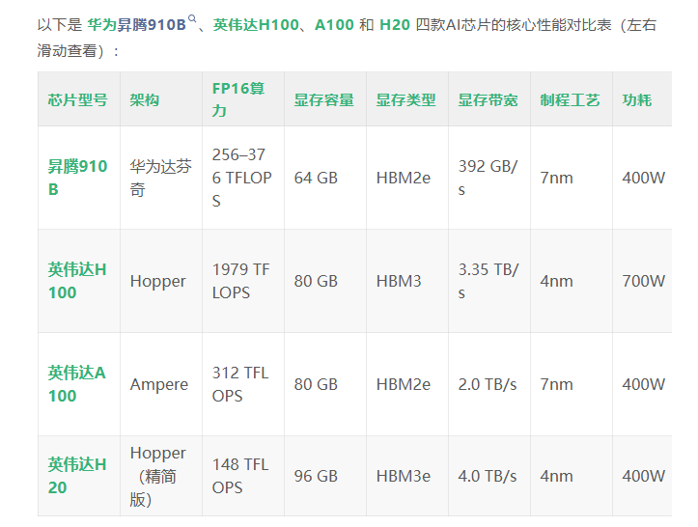Select the 3.35 TB/s bandwidth cell
Image resolution: width=698 pixels, height=527 pixels.
point(489,281)
